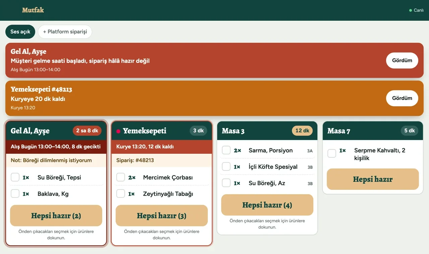Click the Kurye 13:20, 12 dk kaldı bar

162,147
